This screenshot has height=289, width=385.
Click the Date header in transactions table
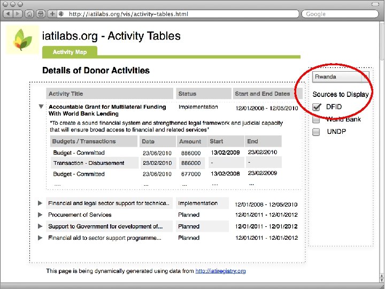pos(157,141)
